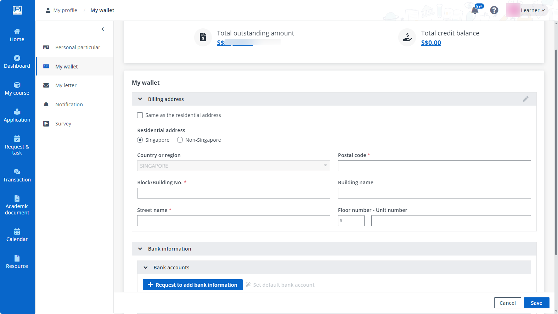The height and width of the screenshot is (314, 558).
Task: Open Request & task section
Action: click(x=17, y=146)
